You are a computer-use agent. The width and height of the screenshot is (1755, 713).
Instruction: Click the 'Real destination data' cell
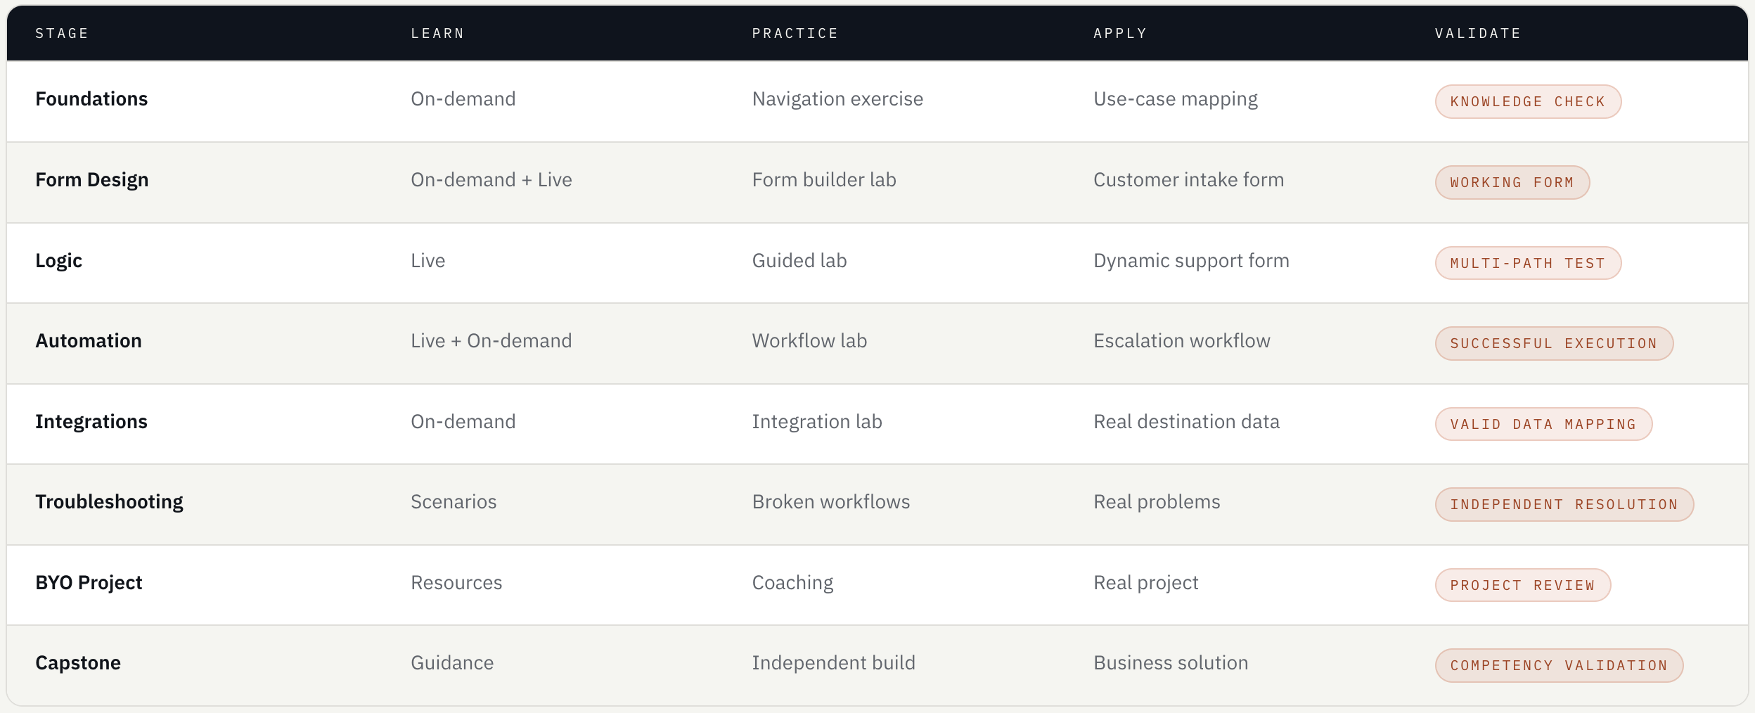click(x=1186, y=422)
